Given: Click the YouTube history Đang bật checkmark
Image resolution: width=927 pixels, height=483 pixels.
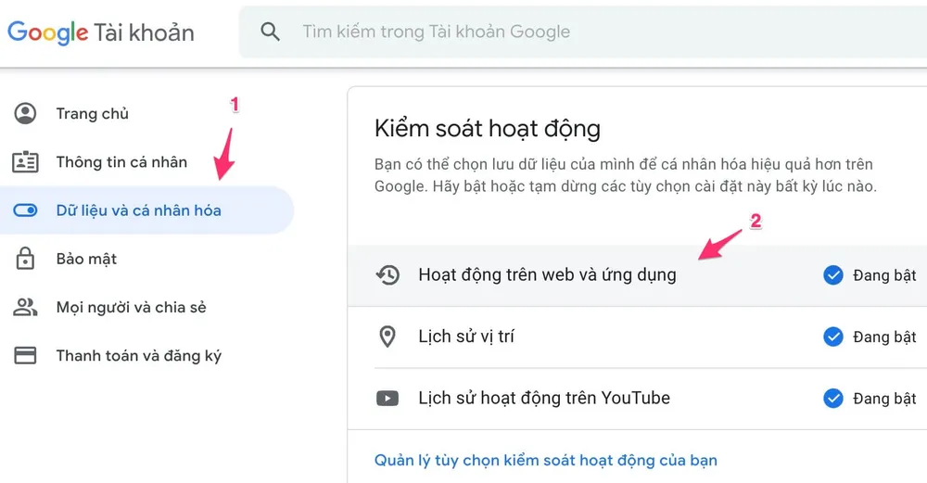Looking at the screenshot, I should point(832,399).
